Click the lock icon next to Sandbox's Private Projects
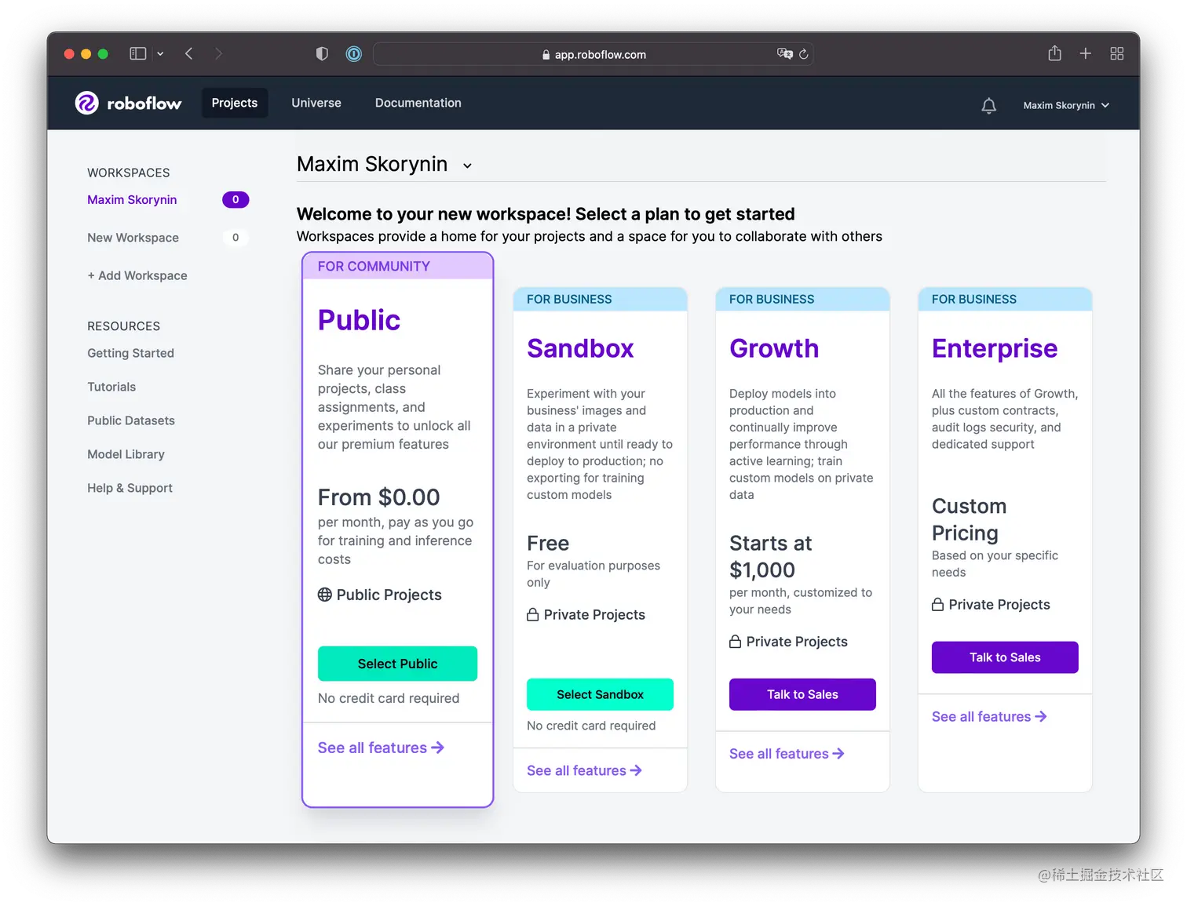The width and height of the screenshot is (1187, 906). click(533, 615)
